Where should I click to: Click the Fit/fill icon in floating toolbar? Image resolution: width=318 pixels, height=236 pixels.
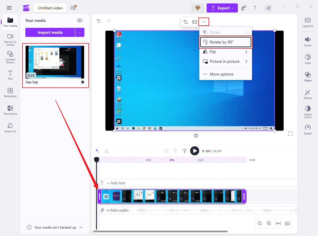[194, 22]
